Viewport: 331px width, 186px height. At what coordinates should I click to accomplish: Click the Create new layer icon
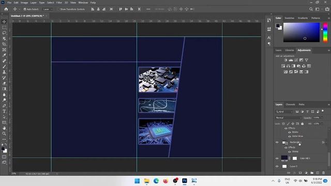click(318, 173)
